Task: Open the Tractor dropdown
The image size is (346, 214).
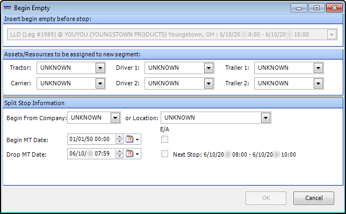Action: (100, 68)
